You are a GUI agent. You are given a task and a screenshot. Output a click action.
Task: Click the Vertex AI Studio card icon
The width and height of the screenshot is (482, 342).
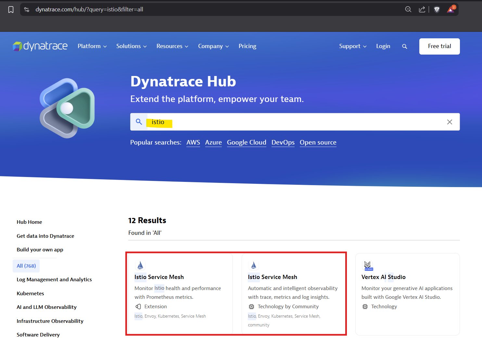(368, 266)
